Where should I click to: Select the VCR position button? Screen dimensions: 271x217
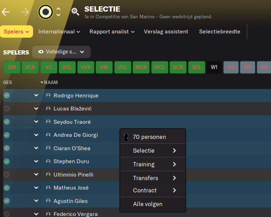coord(30,67)
